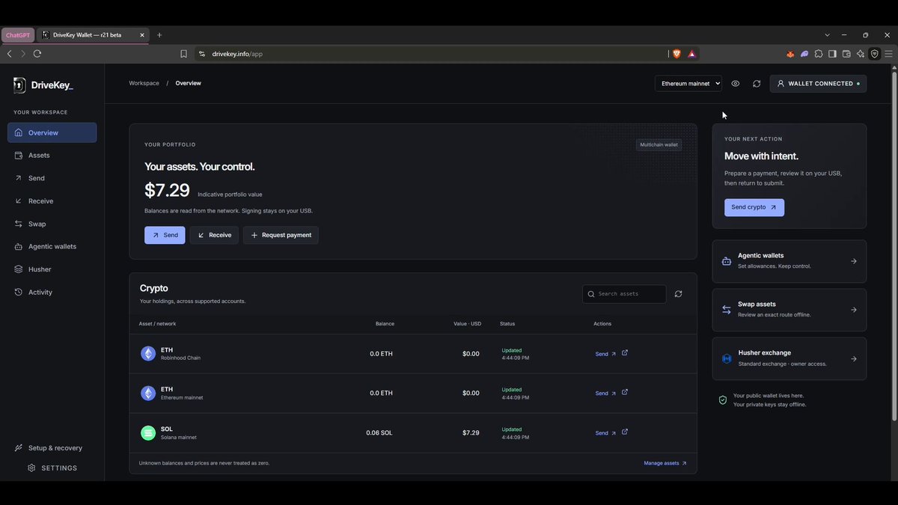The width and height of the screenshot is (898, 505).
Task: Click Send link for SOL row
Action: click(x=605, y=433)
